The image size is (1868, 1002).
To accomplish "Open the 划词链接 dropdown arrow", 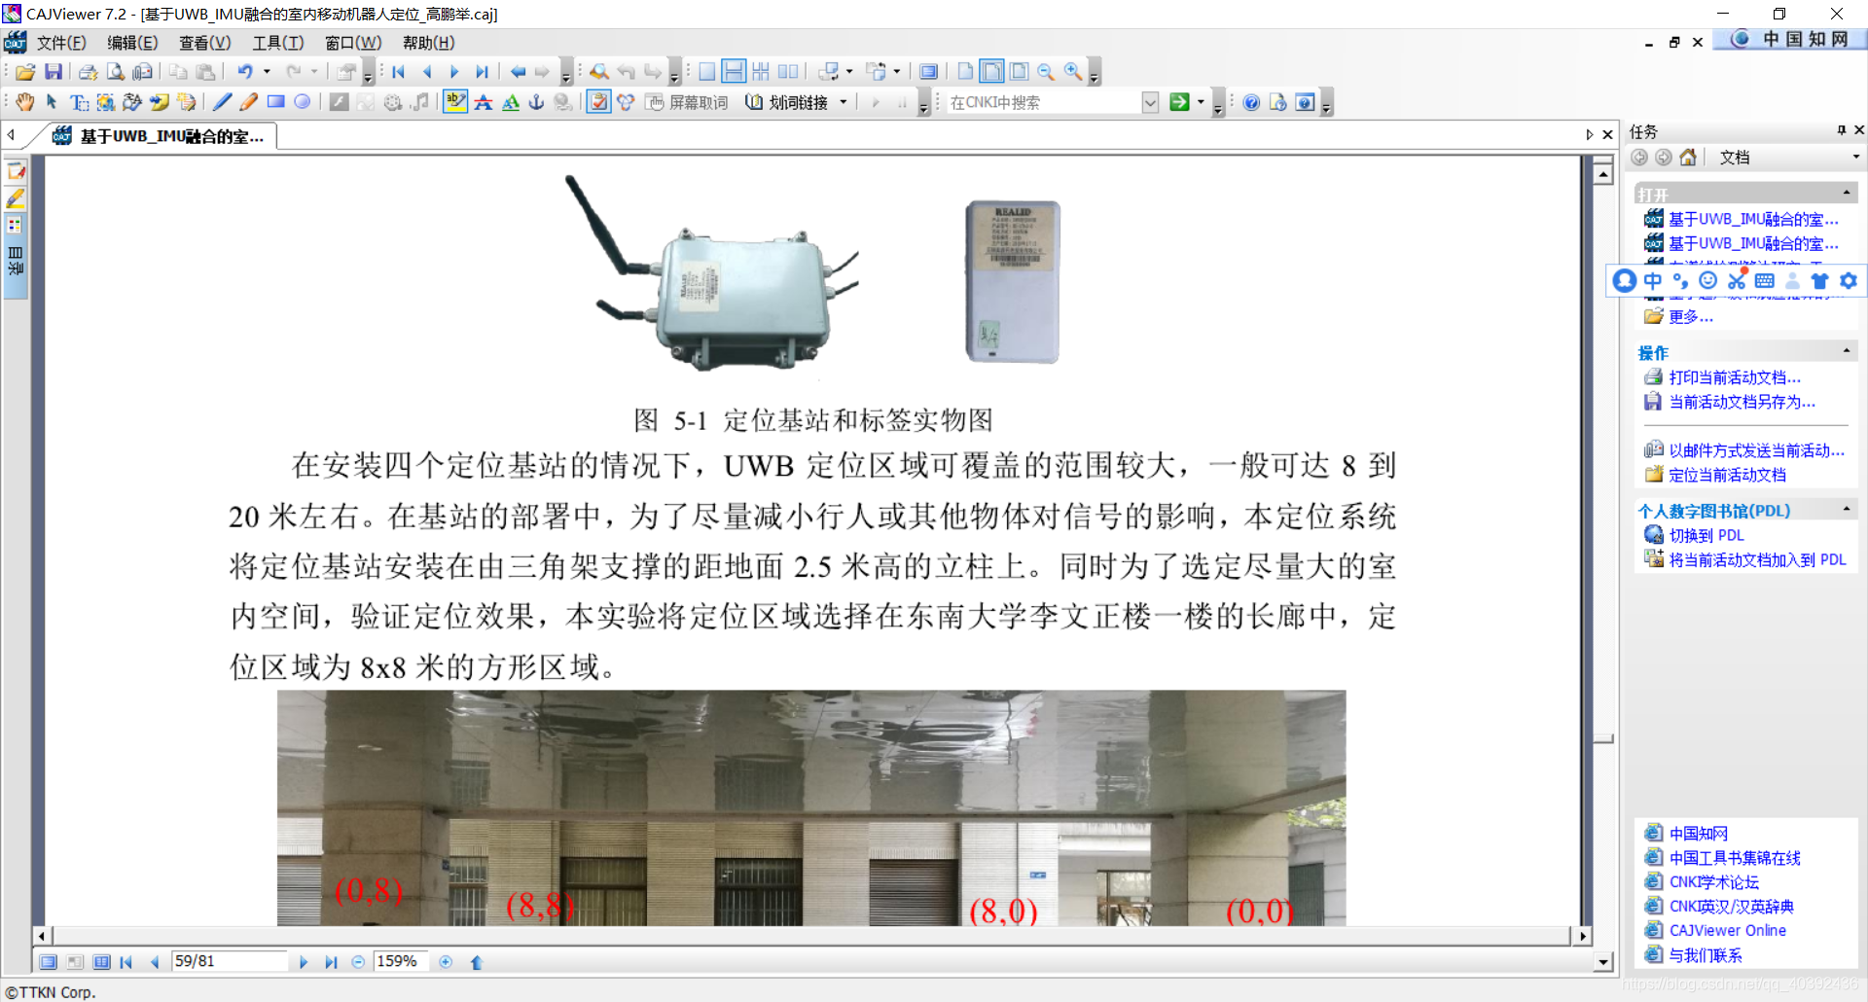I will click(844, 102).
